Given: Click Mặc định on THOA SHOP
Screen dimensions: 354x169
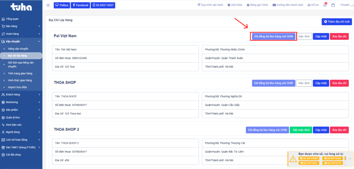Looking at the screenshot, I should [x=304, y=83].
